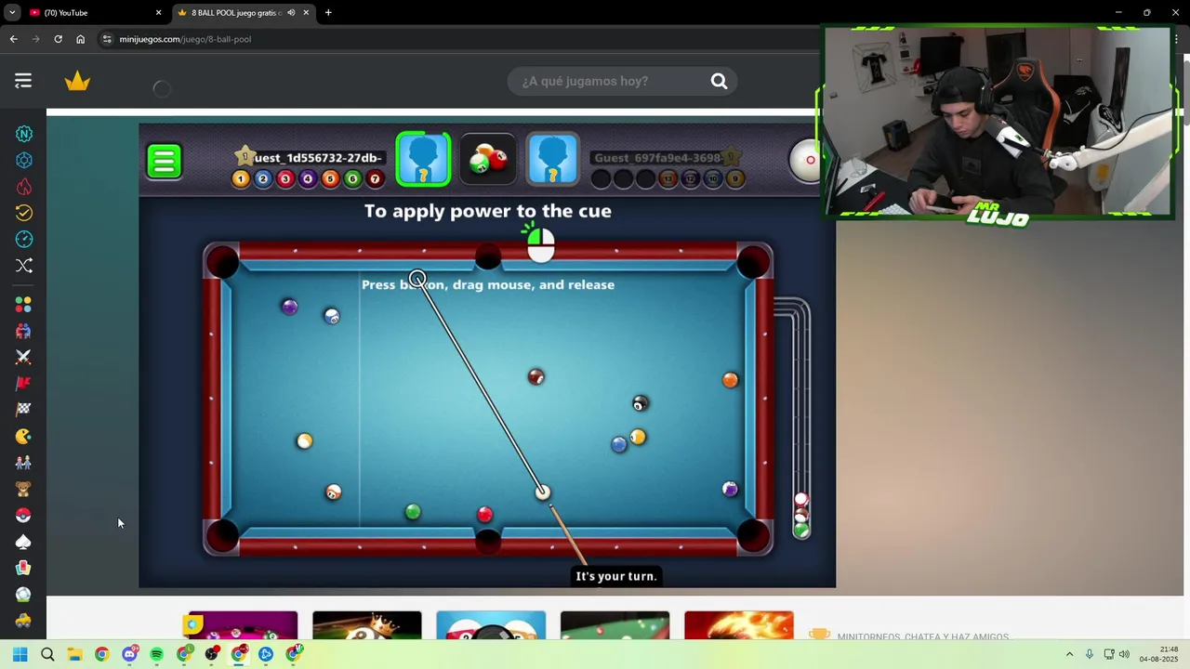Click the maroon ball at table center
This screenshot has width=1190, height=669.
click(535, 376)
